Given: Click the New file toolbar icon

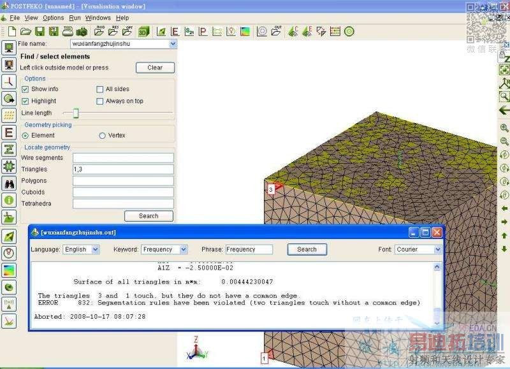Looking at the screenshot, I should pyautogui.click(x=12, y=31).
